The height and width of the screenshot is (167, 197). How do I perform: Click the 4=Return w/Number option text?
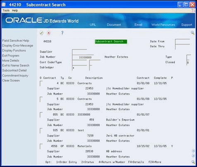tap(112, 162)
